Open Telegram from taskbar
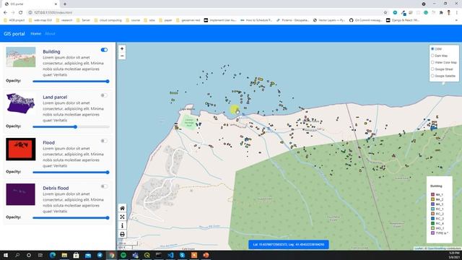The height and width of the screenshot is (260, 462). 100,255
